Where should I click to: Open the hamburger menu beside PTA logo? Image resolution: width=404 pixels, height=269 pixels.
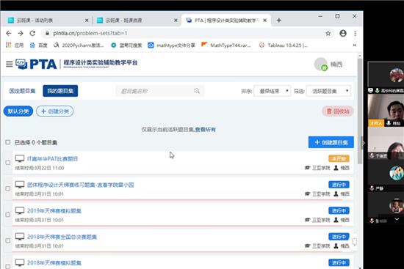[x=10, y=64]
